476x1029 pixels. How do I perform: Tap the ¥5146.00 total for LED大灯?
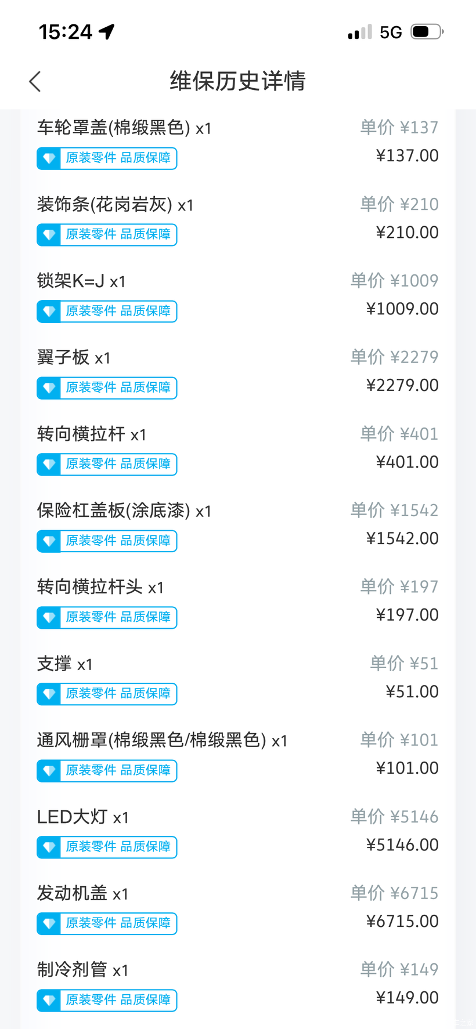[x=402, y=845]
